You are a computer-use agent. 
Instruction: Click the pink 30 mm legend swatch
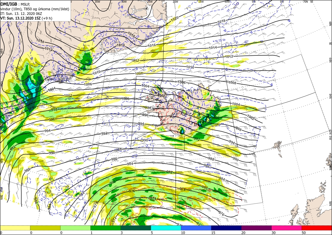287,228
